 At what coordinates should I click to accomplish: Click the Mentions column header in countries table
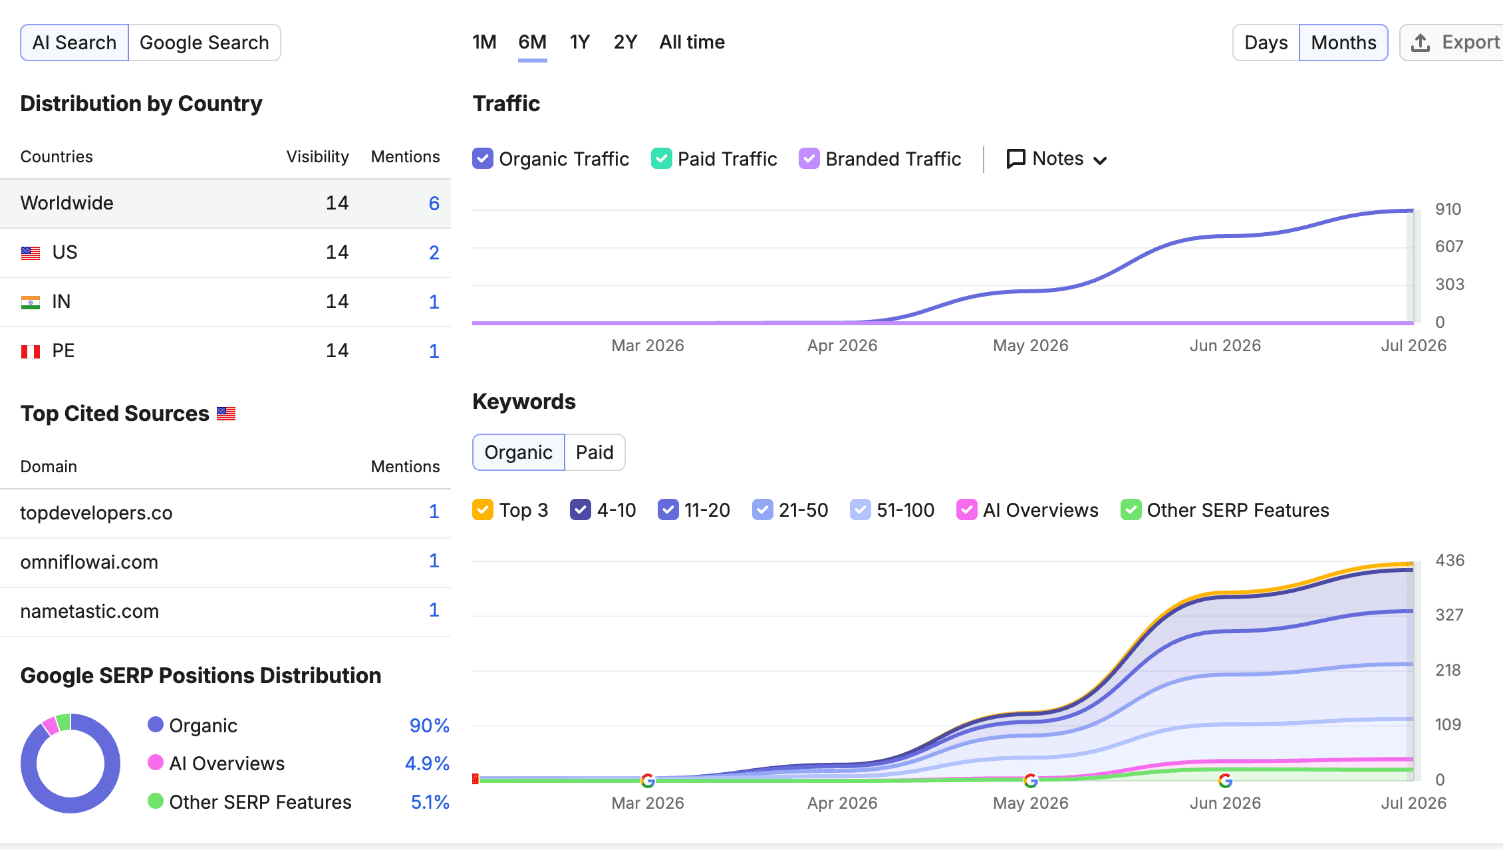405,157
